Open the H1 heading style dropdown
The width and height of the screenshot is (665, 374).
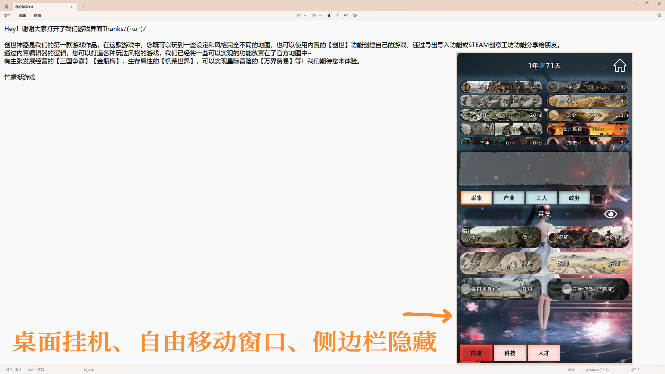tap(301, 15)
